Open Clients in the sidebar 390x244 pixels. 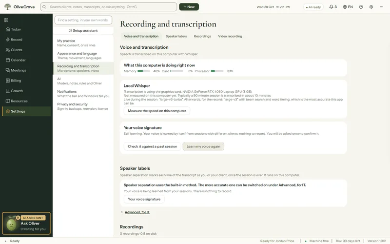click(26, 50)
